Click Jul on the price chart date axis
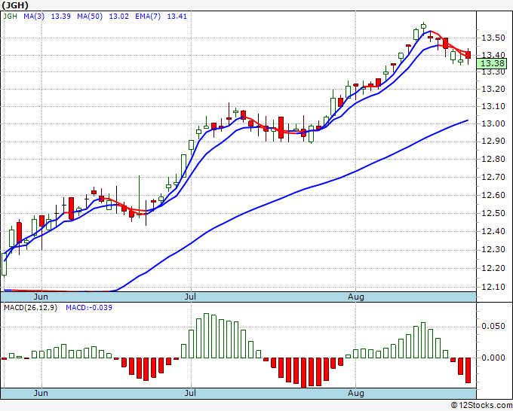 [x=190, y=297]
